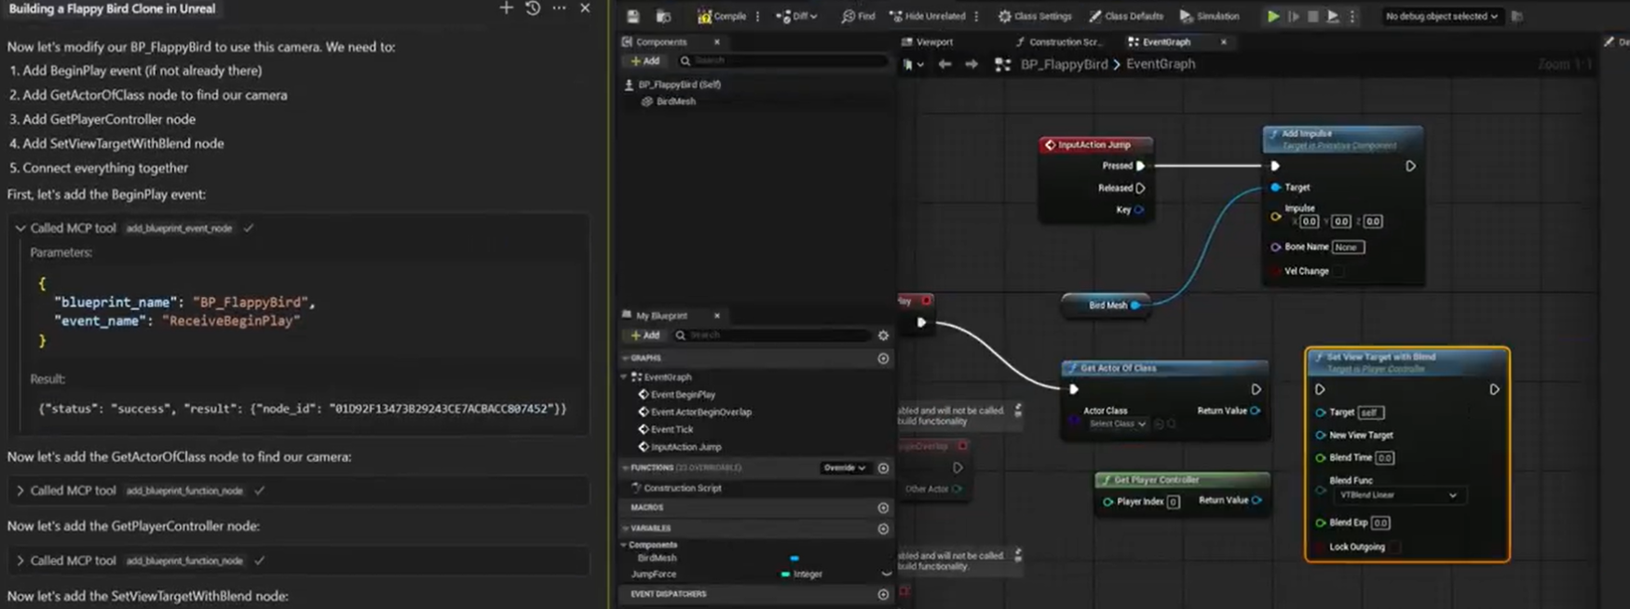The height and width of the screenshot is (609, 1630).
Task: Open Class Defaults
Action: (x=1126, y=16)
